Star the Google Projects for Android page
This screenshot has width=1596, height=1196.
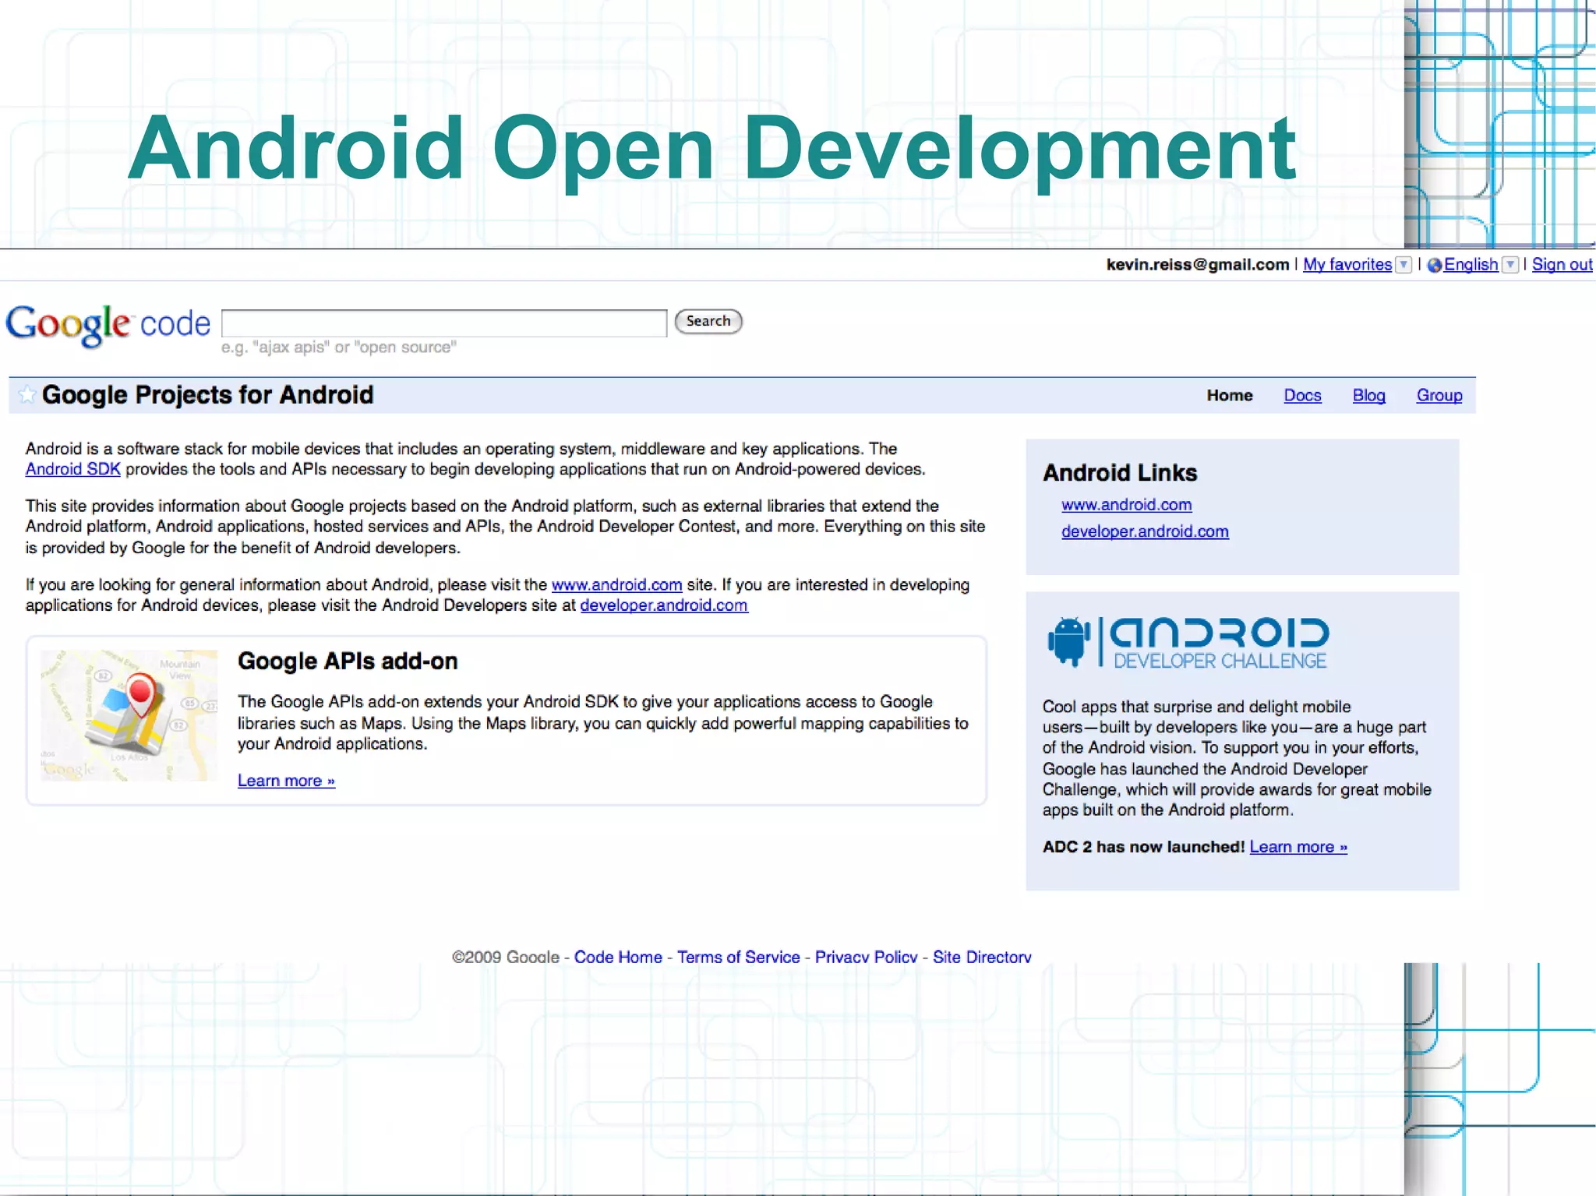point(27,394)
